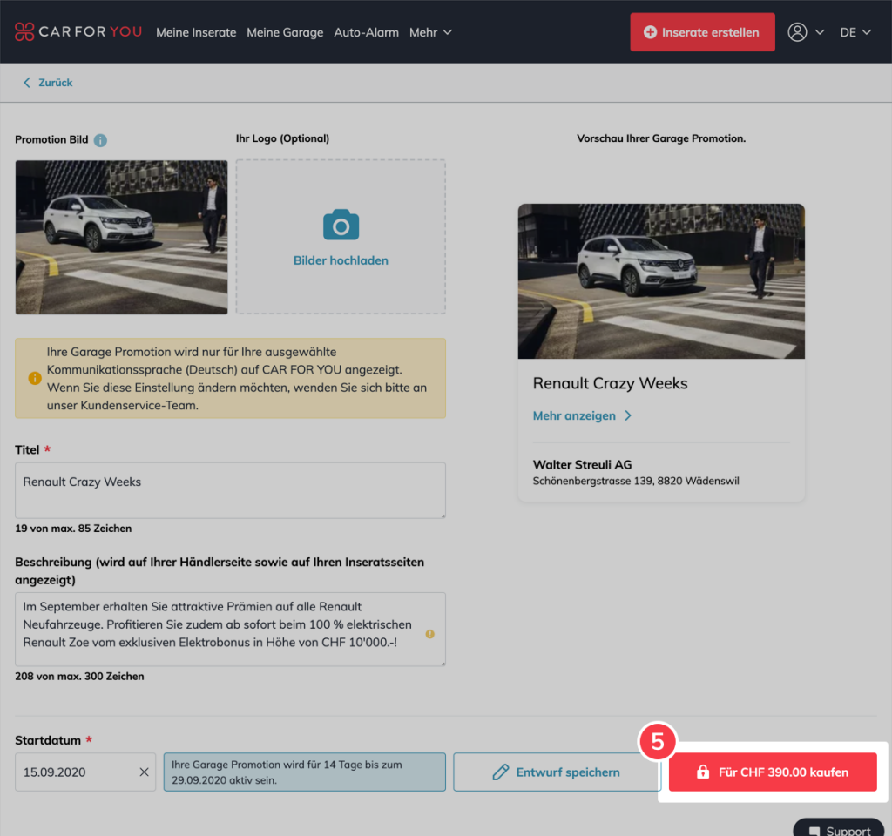Buy promotion for CHF 390.00

pyautogui.click(x=773, y=772)
